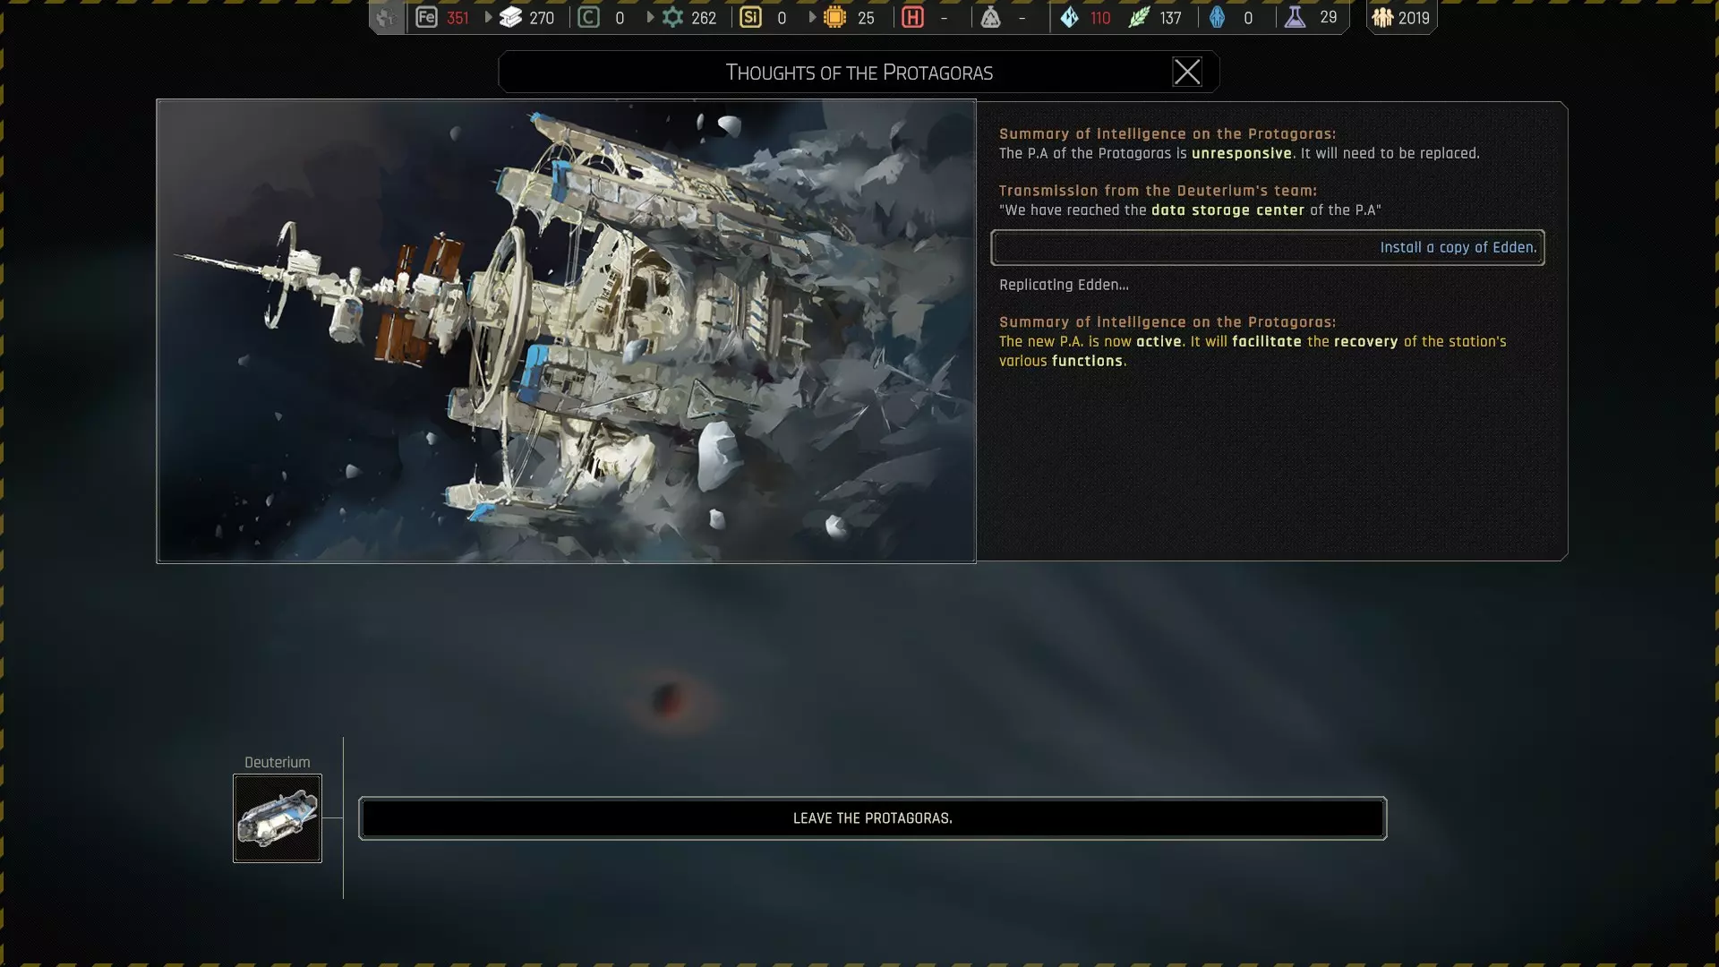Select the Deuterium ship thumbnail
The image size is (1719, 967).
[278, 818]
